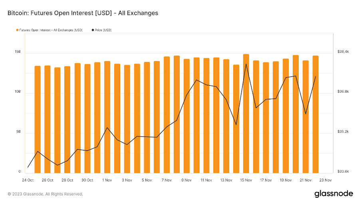Select the last orange bar on the right
This screenshot has width=361, height=203.
315,114
